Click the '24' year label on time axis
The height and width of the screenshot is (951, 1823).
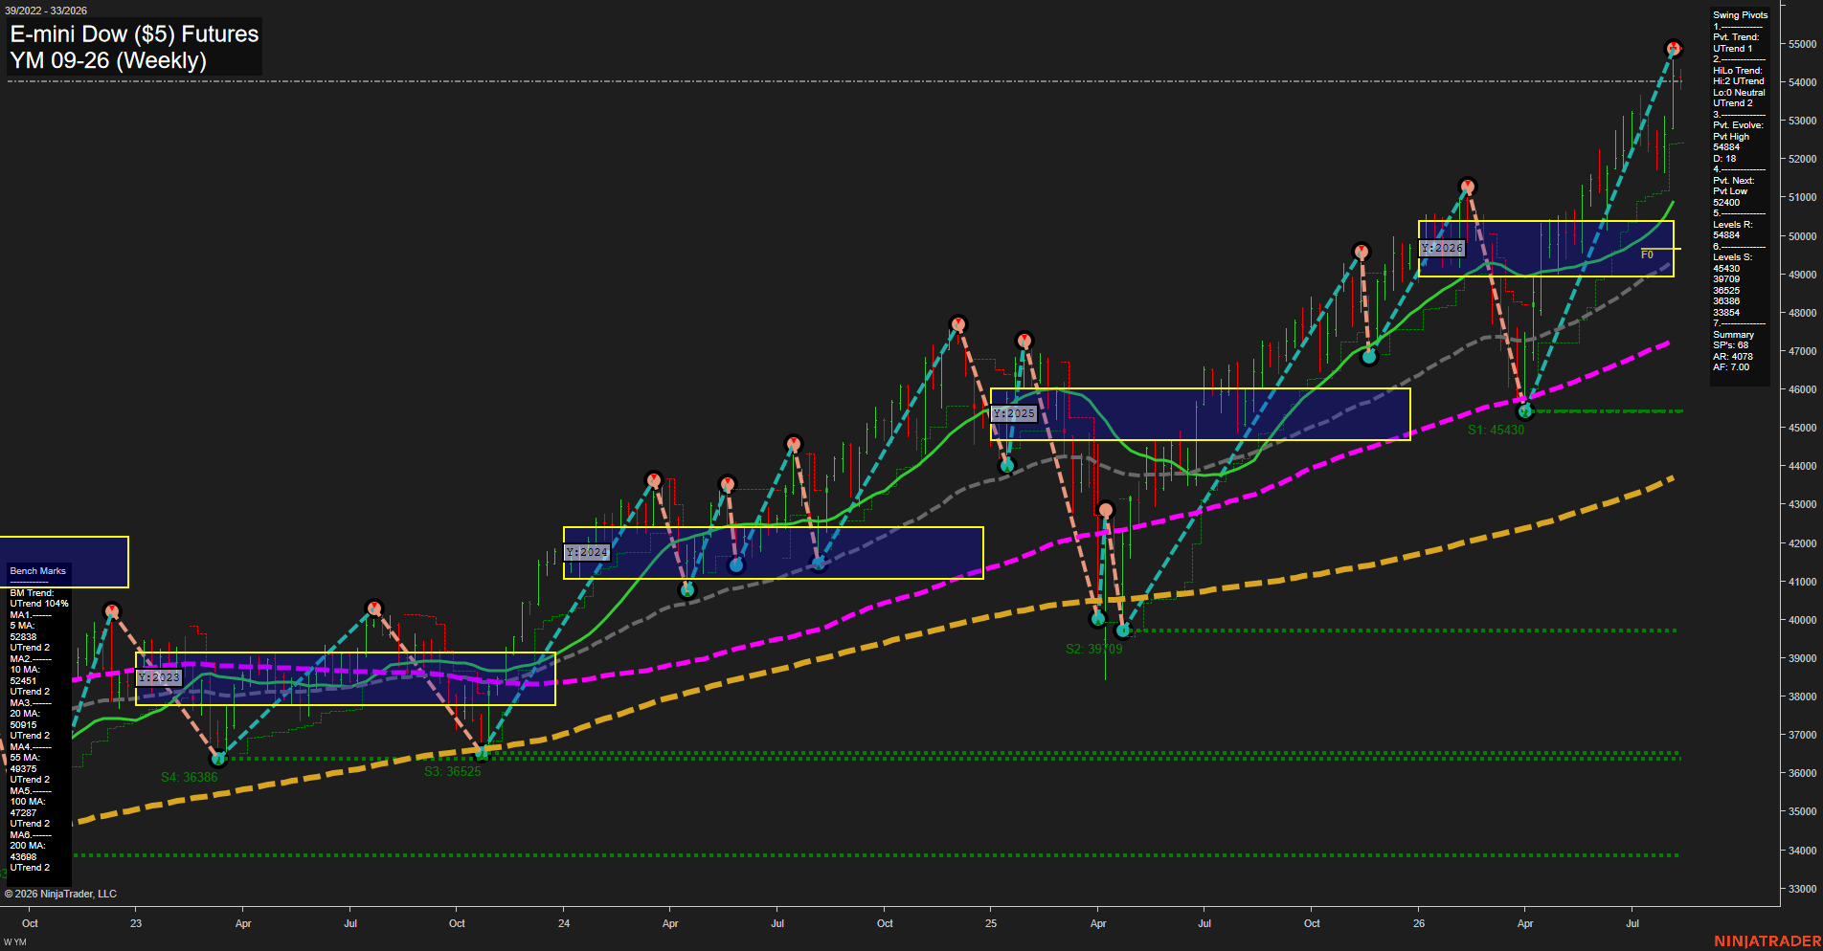pyautogui.click(x=564, y=923)
